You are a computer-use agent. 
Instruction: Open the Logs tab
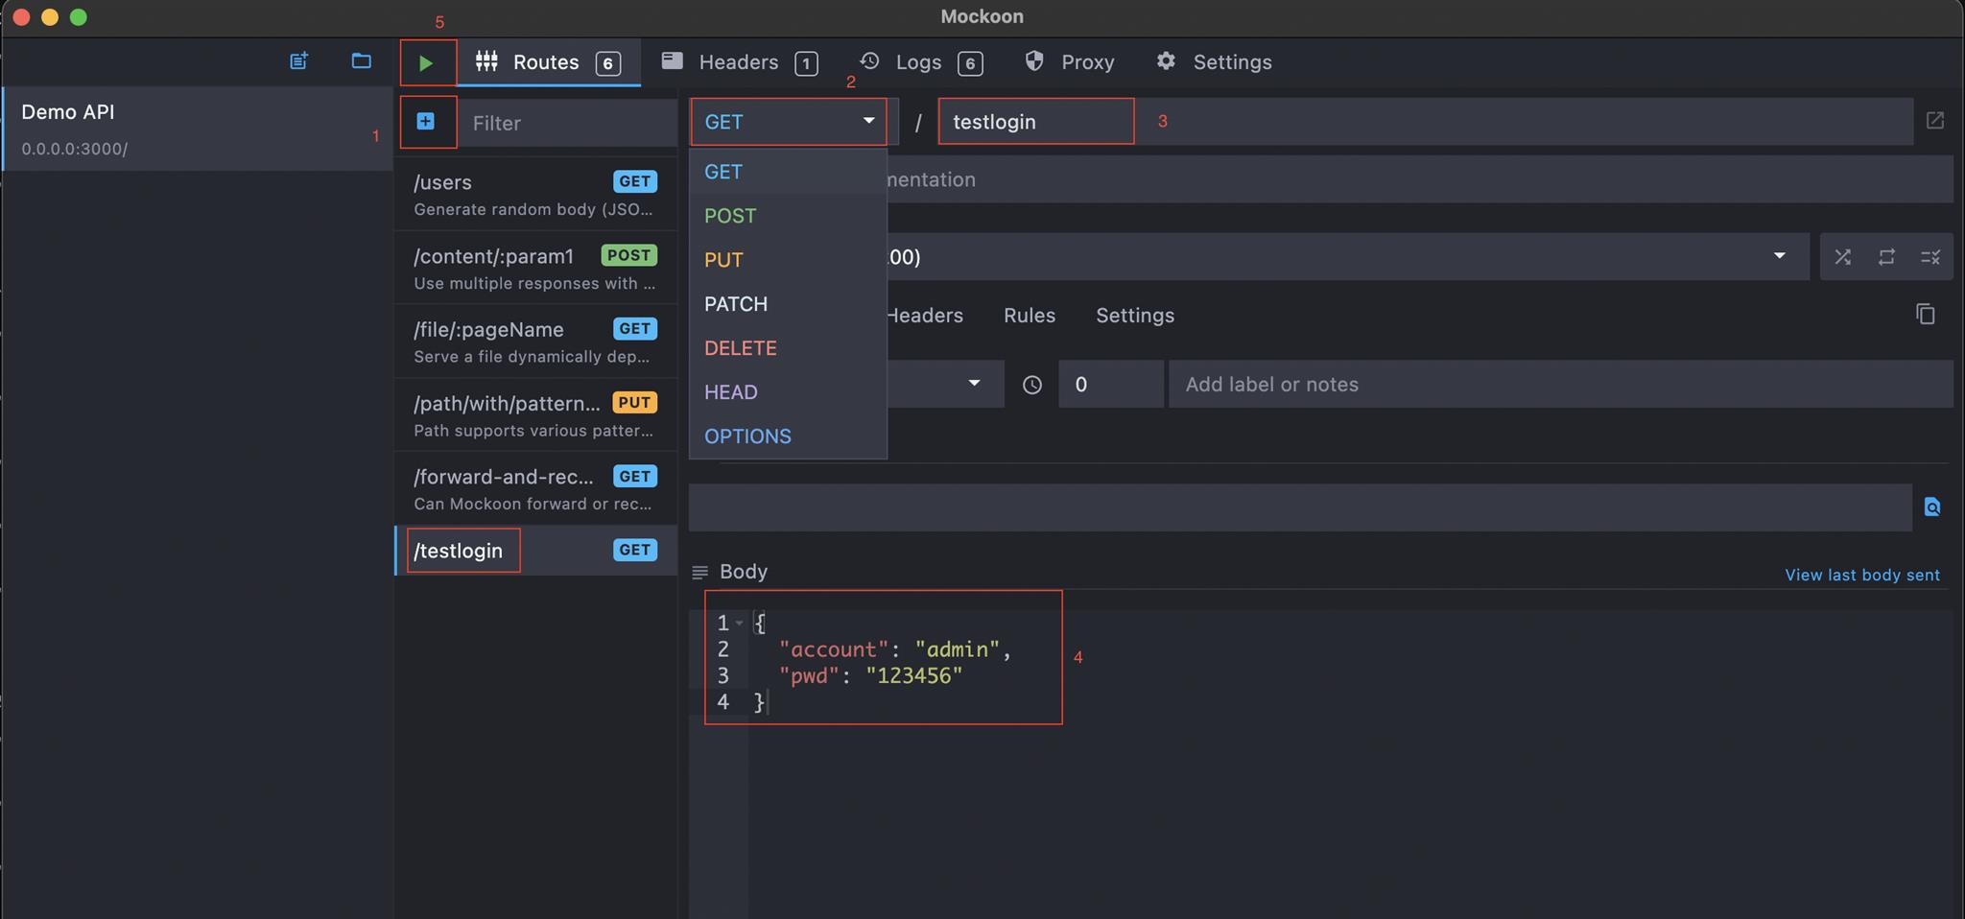(x=920, y=62)
